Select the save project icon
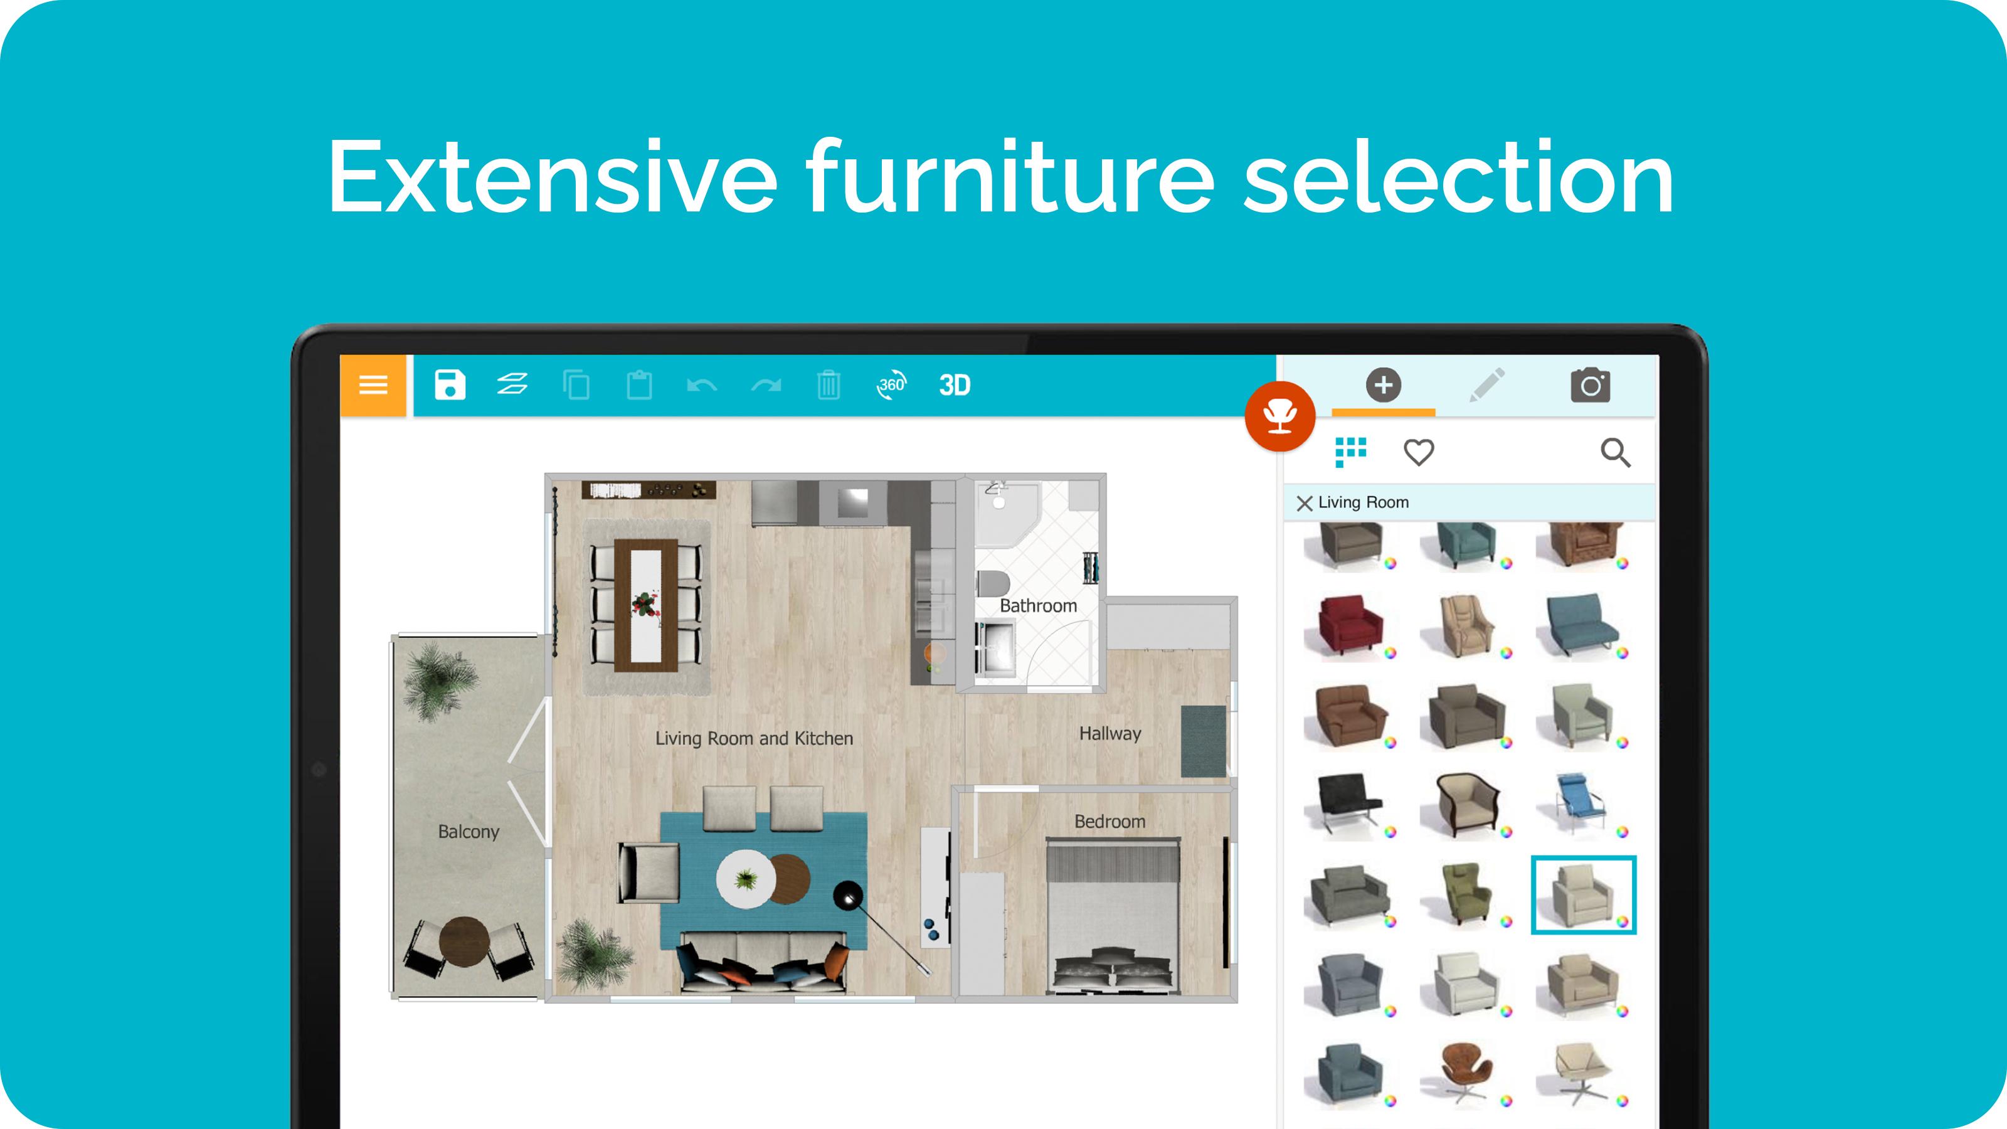Viewport: 2007px width, 1129px height. click(448, 384)
